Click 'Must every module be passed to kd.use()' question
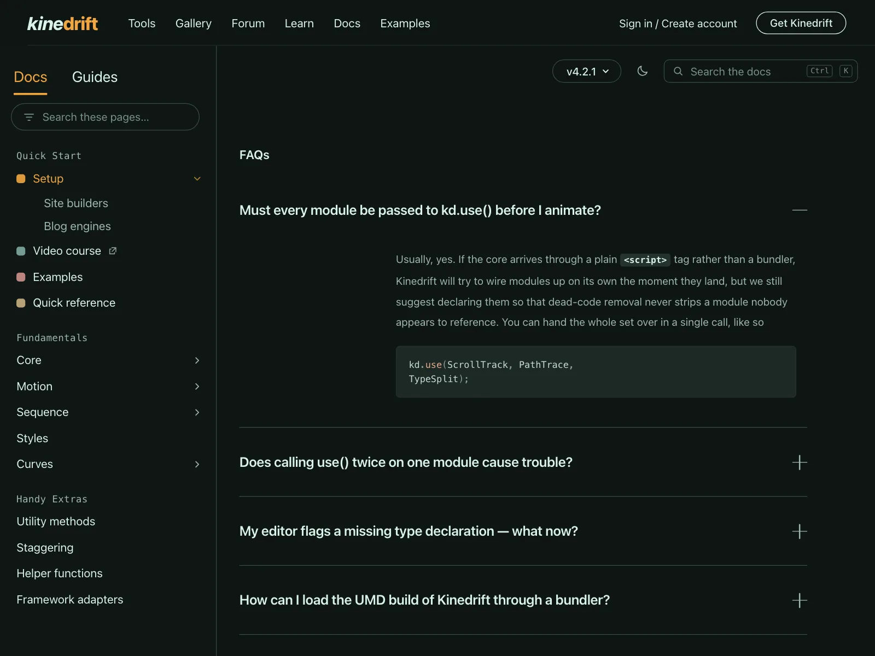Image resolution: width=875 pixels, height=656 pixels. [x=420, y=210]
